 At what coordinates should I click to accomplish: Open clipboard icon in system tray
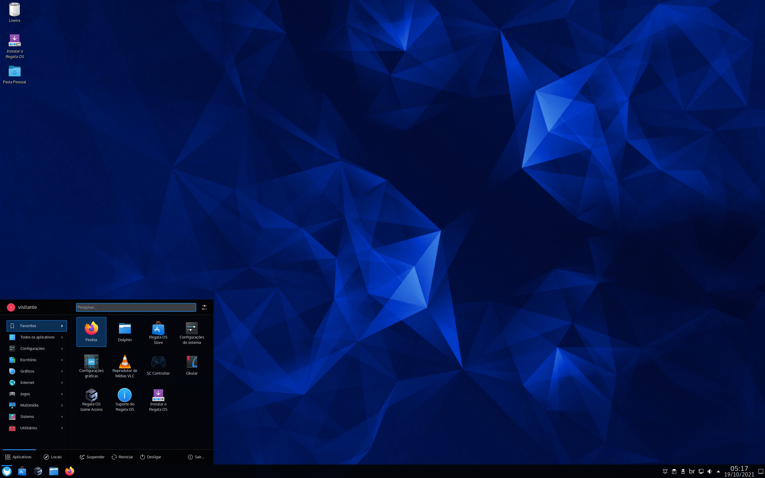674,471
